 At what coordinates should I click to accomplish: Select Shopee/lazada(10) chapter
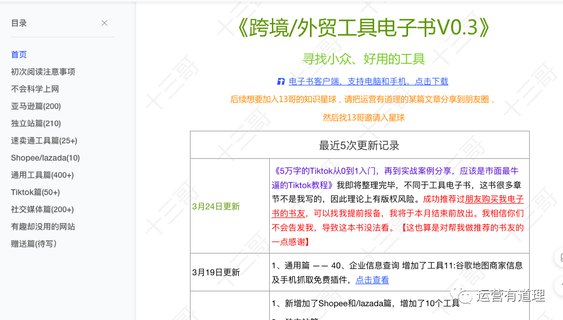(45, 158)
